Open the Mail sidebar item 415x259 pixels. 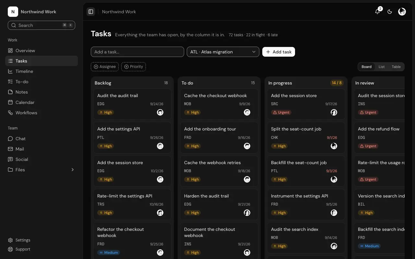pos(41,149)
